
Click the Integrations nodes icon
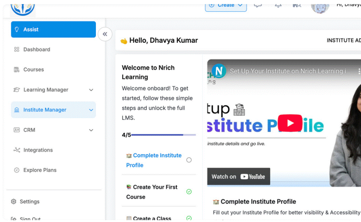[17, 150]
